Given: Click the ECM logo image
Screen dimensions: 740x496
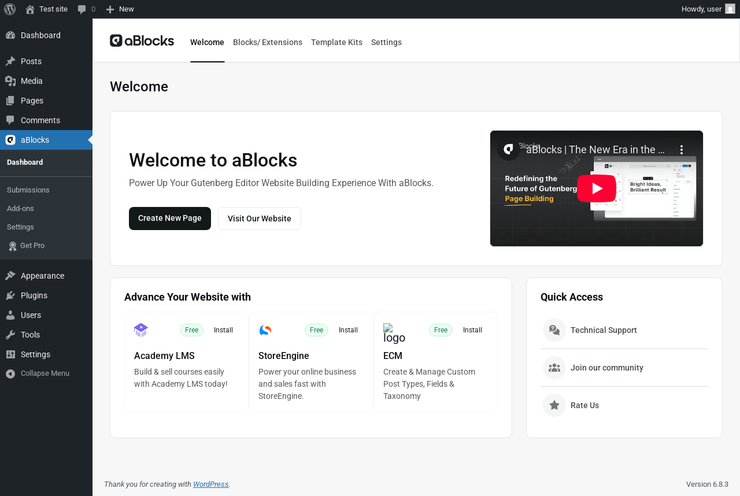Looking at the screenshot, I should coord(394,334).
